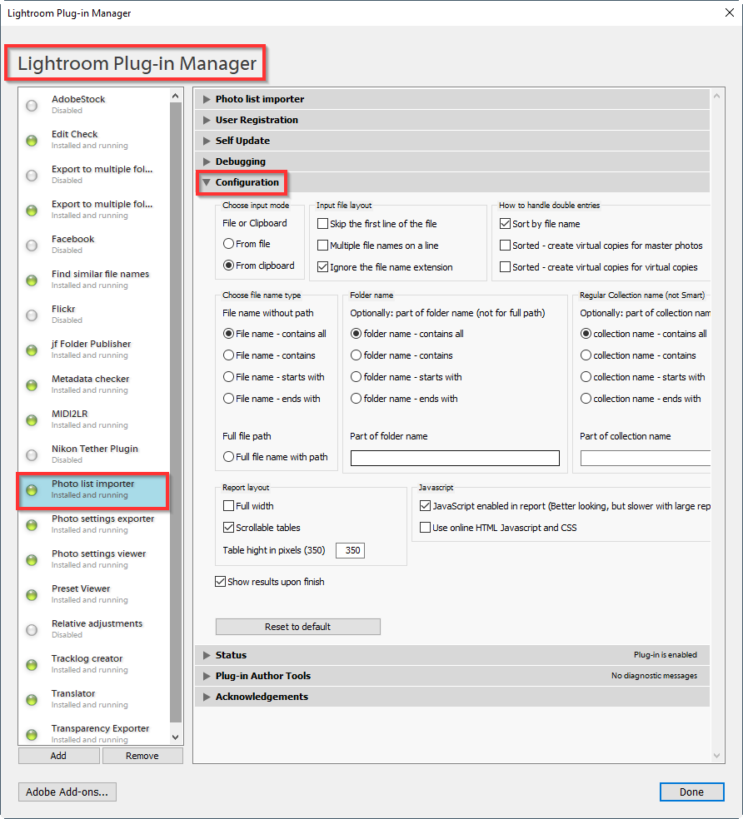Image resolution: width=743 pixels, height=819 pixels.
Task: Open Adobe Add-ons
Action: coord(67,792)
